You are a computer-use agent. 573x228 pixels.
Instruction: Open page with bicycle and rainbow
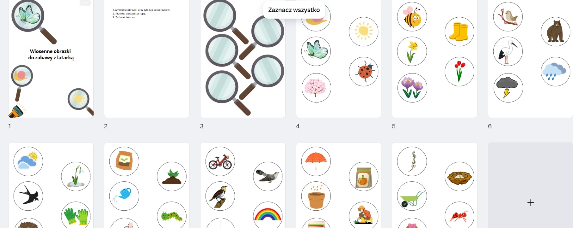[x=243, y=185]
